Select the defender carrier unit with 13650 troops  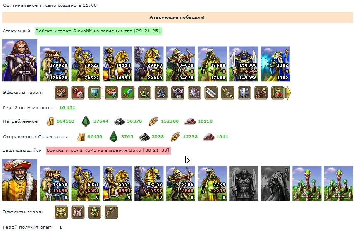coord(54,183)
